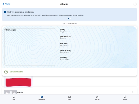139x104 pixels.
Task: Expand row ending with 'mentu' chevron
Action: 133,92
